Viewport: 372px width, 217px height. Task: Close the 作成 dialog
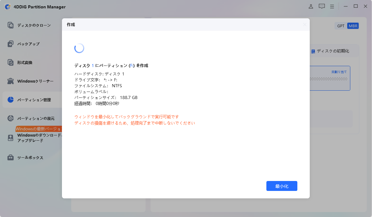(305, 25)
